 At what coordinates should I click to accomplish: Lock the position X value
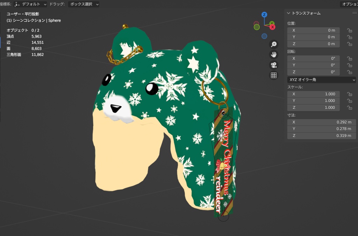coord(350,30)
